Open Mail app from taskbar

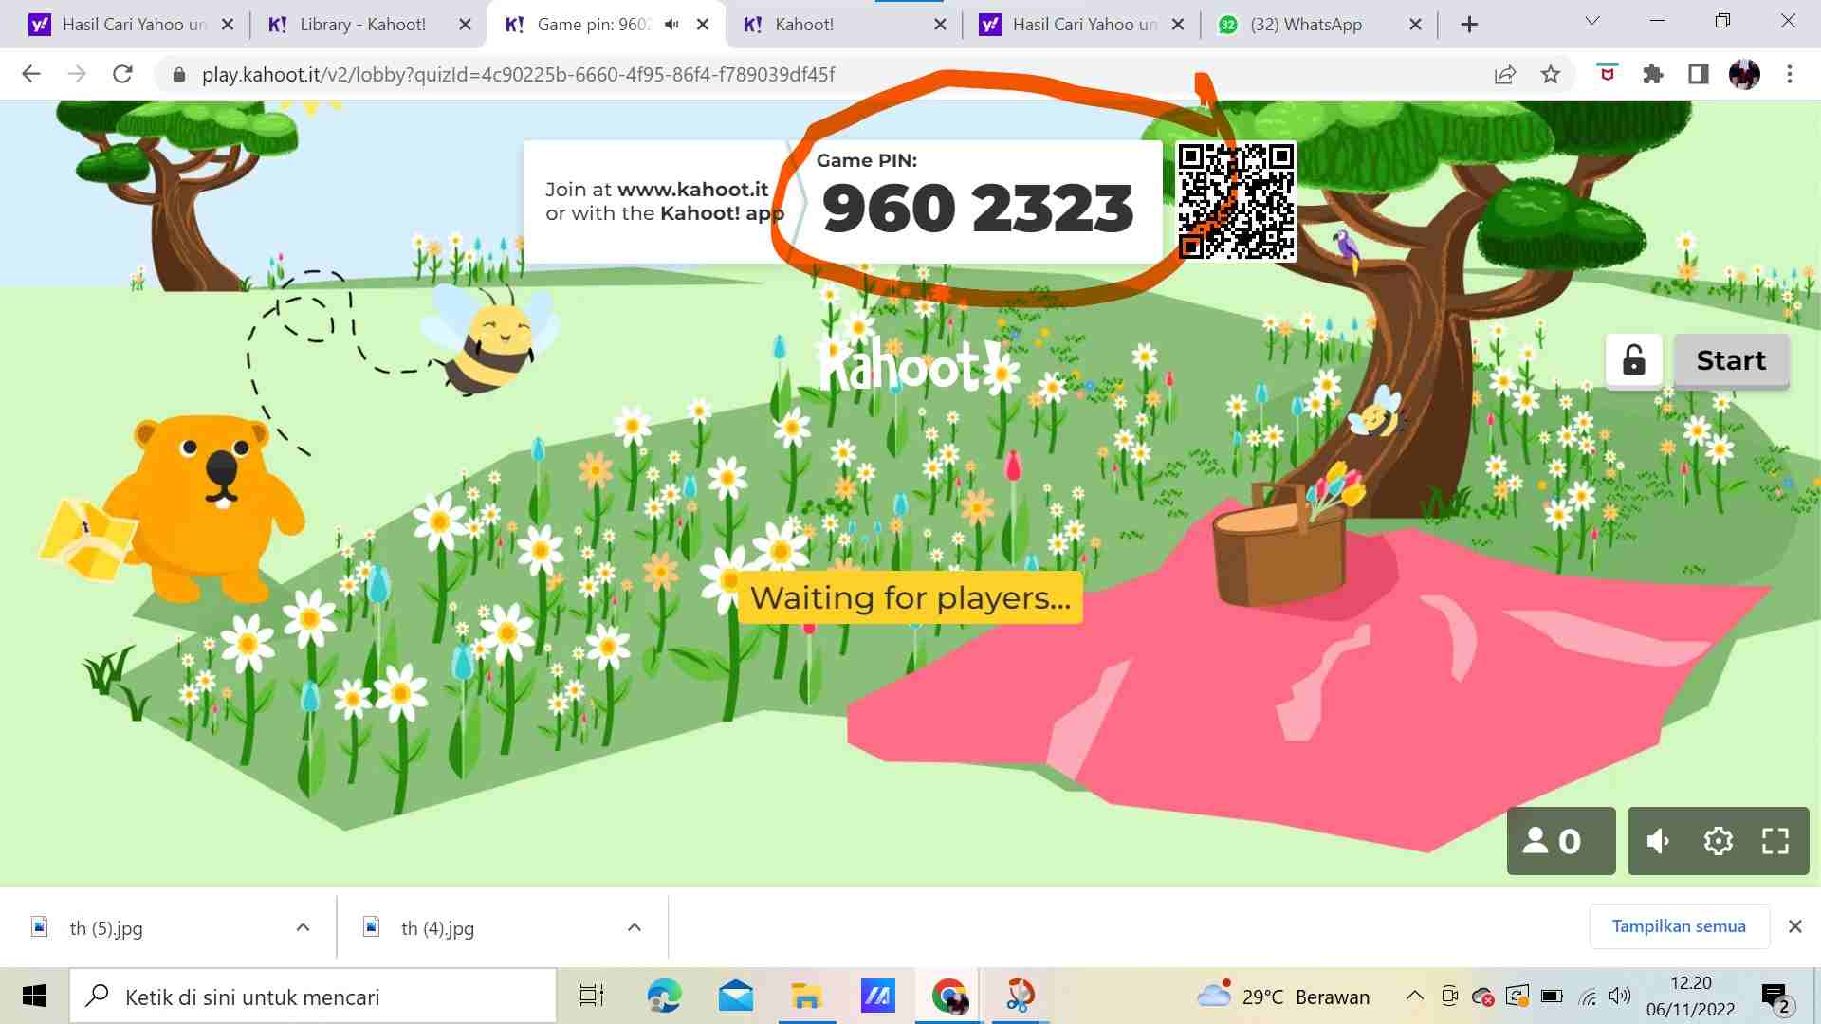click(x=736, y=997)
